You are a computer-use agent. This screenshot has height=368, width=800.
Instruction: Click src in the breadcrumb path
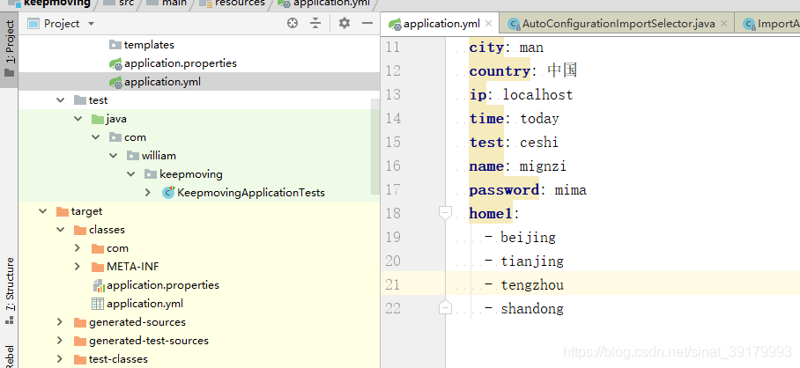(126, 4)
